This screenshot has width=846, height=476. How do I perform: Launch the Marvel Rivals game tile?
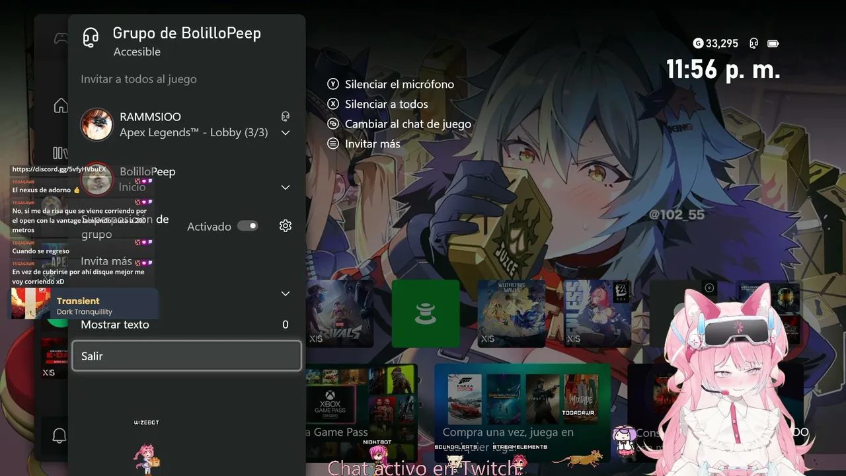click(x=341, y=313)
